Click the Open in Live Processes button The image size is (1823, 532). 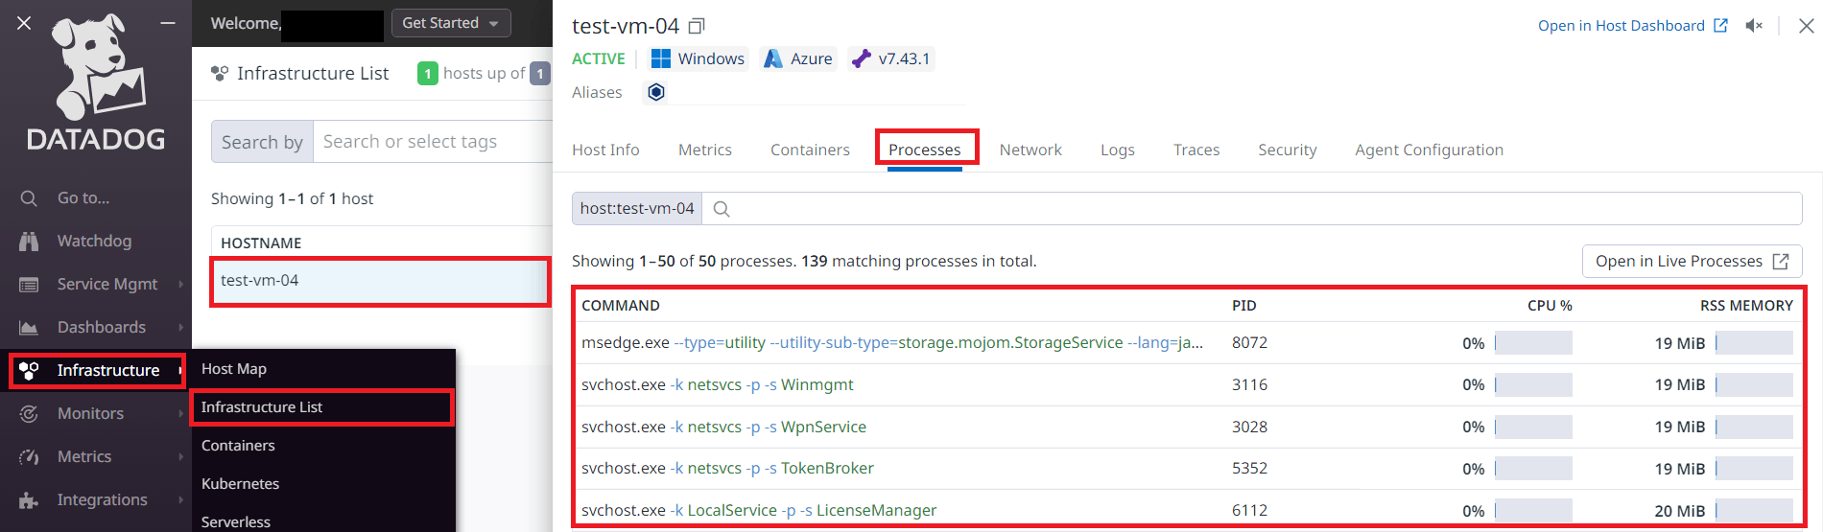click(1692, 262)
